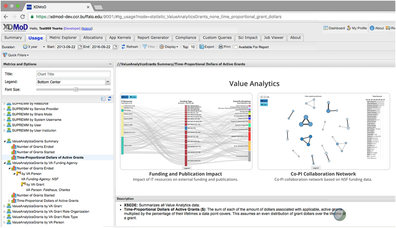The height and width of the screenshot is (228, 396).
Task: Open the Quick Filters dropdown
Action: click(x=16, y=55)
